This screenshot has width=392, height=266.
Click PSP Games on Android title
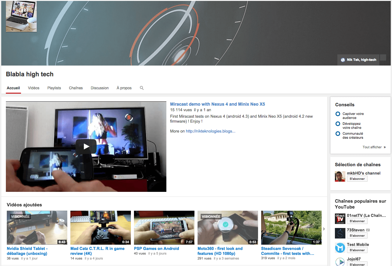156,249
